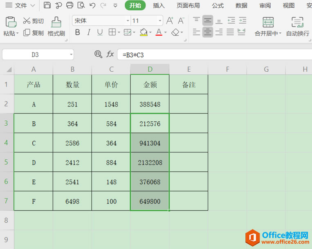
Task: Click the Paste clipboard icon
Action: tap(11, 22)
